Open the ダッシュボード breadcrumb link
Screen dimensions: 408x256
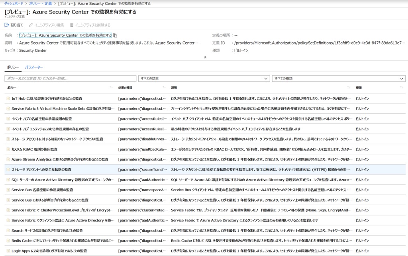[x=14, y=4]
